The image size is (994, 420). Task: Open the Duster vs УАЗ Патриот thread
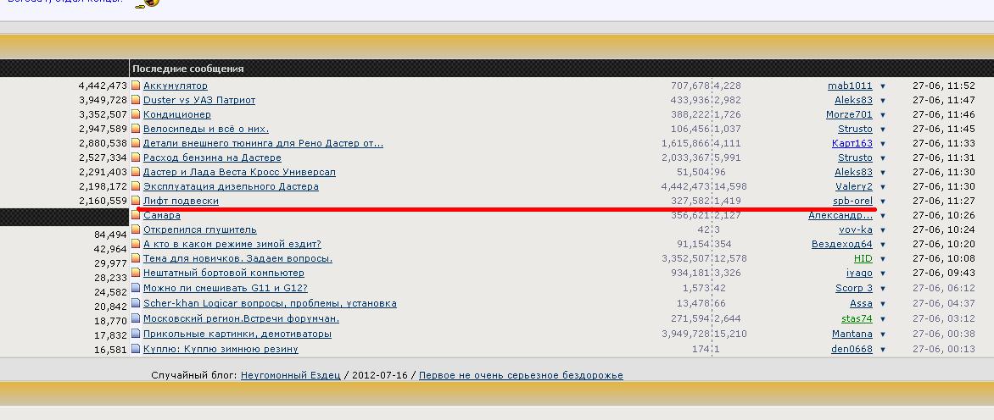199,100
